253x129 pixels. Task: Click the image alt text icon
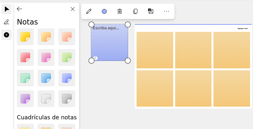151,11
